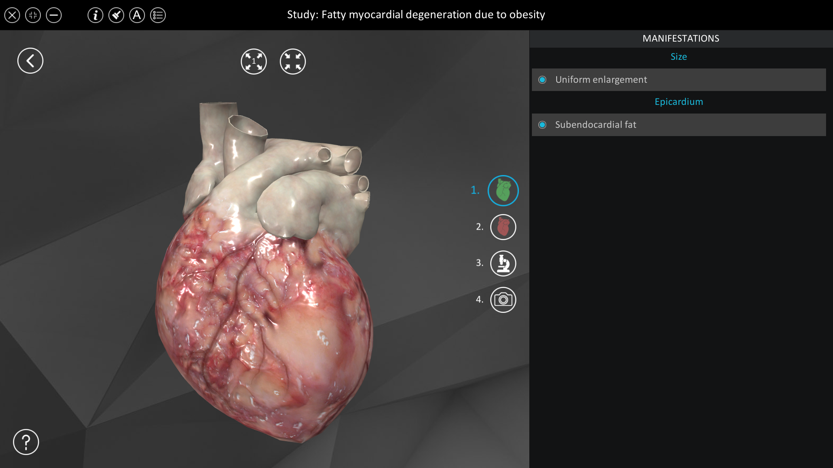The image size is (833, 468).
Task: Select the clean/pin annotation tool icon
Action: 116,15
